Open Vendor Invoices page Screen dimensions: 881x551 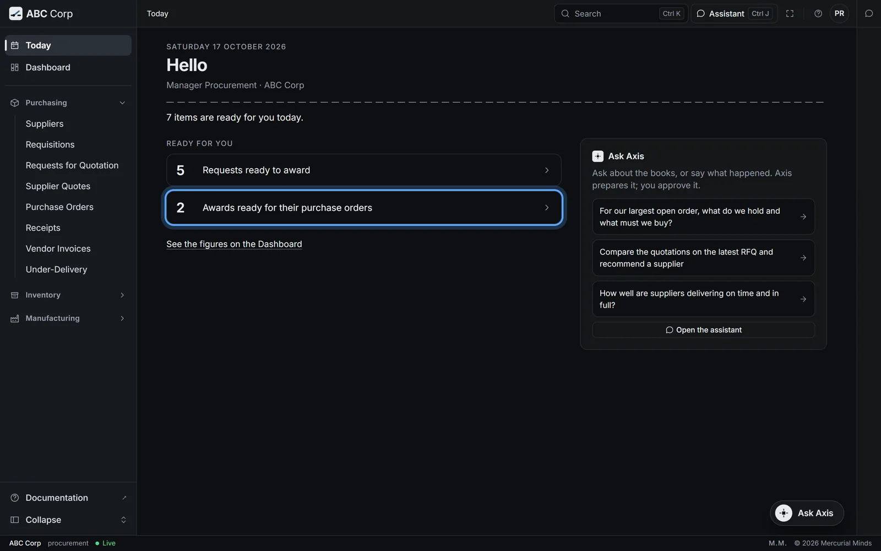[x=58, y=249]
